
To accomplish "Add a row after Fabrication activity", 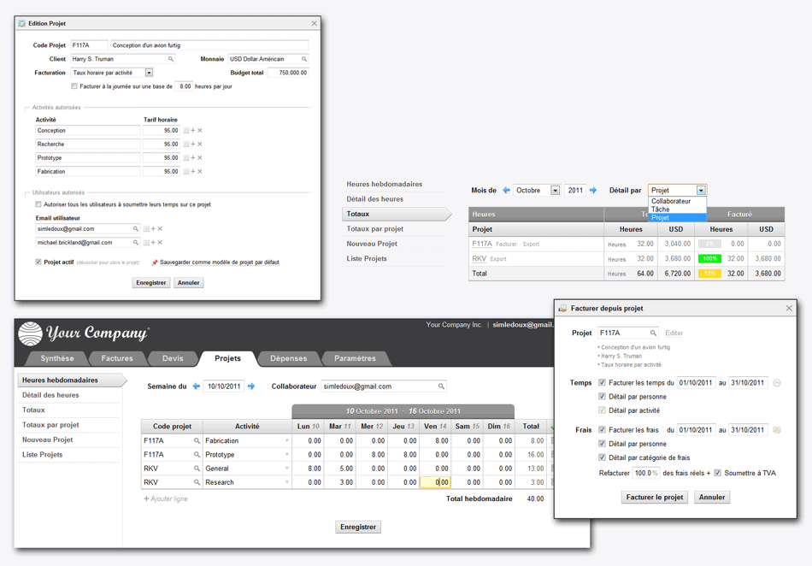I will click(x=193, y=172).
